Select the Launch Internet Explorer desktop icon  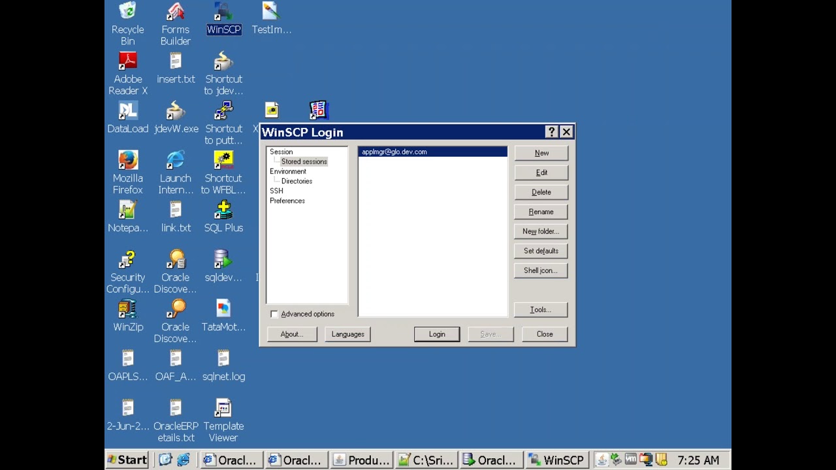click(x=176, y=172)
